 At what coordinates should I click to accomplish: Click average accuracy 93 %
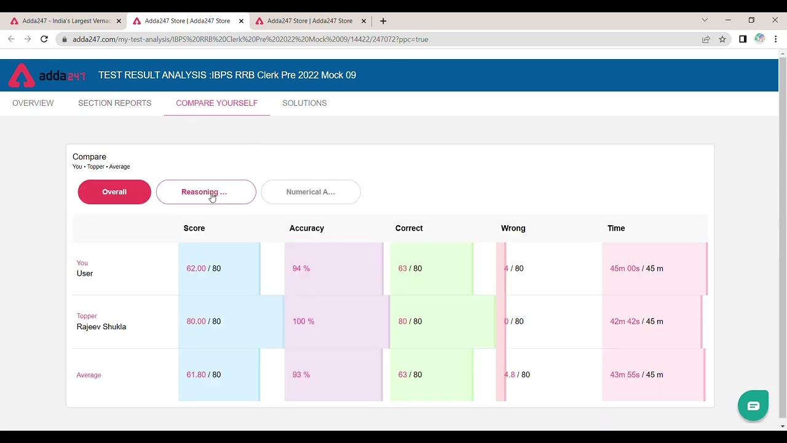pos(301,375)
